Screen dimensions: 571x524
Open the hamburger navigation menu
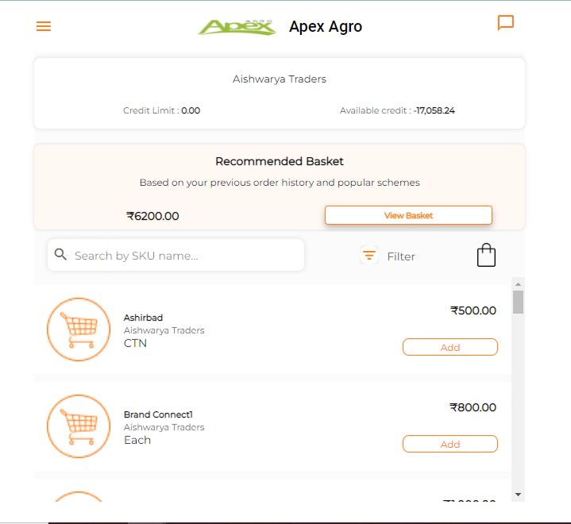pos(44,26)
